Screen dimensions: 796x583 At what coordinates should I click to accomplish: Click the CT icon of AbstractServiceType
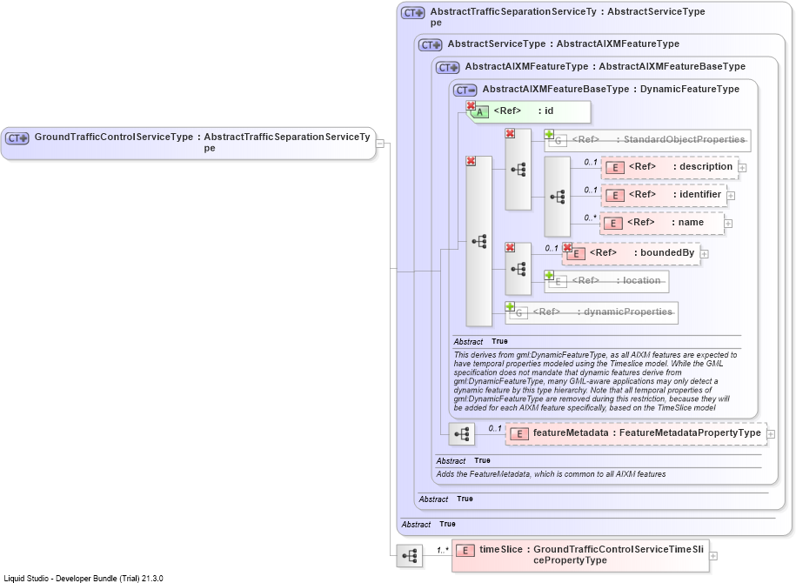(x=430, y=45)
